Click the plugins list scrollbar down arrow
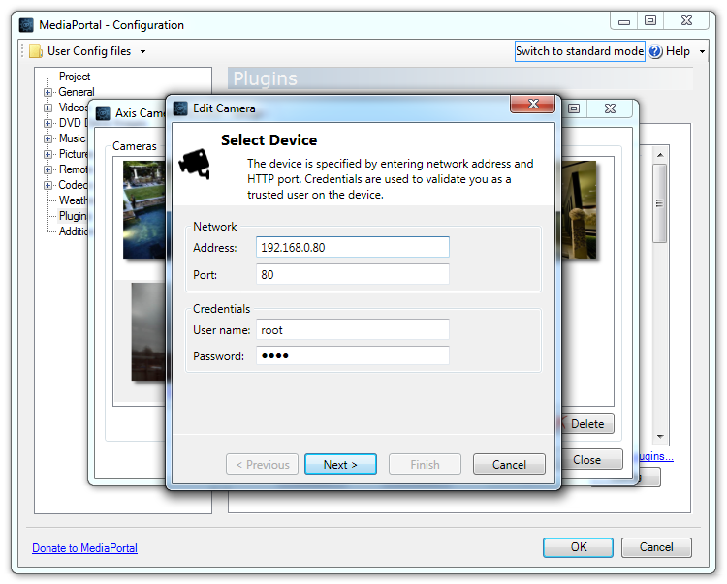Viewport: 727px width, 584px height. [x=660, y=436]
